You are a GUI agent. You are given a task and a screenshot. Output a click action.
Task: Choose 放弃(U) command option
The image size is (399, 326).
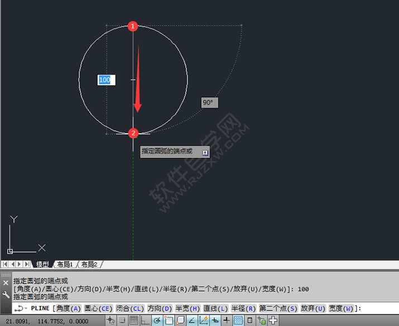pyautogui.click(x=313, y=309)
